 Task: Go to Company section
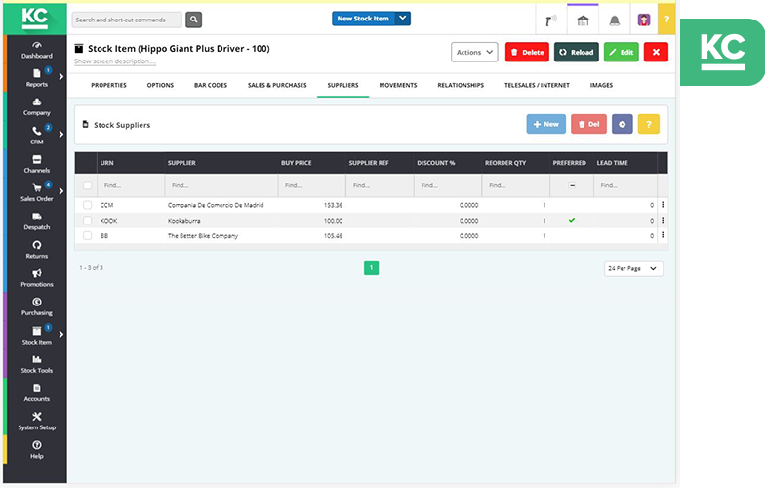coord(37,107)
